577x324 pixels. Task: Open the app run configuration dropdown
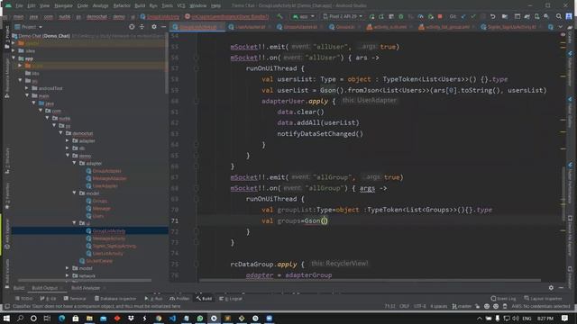point(304,16)
